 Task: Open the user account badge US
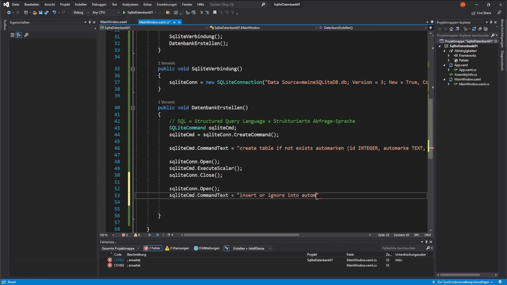(463, 4)
